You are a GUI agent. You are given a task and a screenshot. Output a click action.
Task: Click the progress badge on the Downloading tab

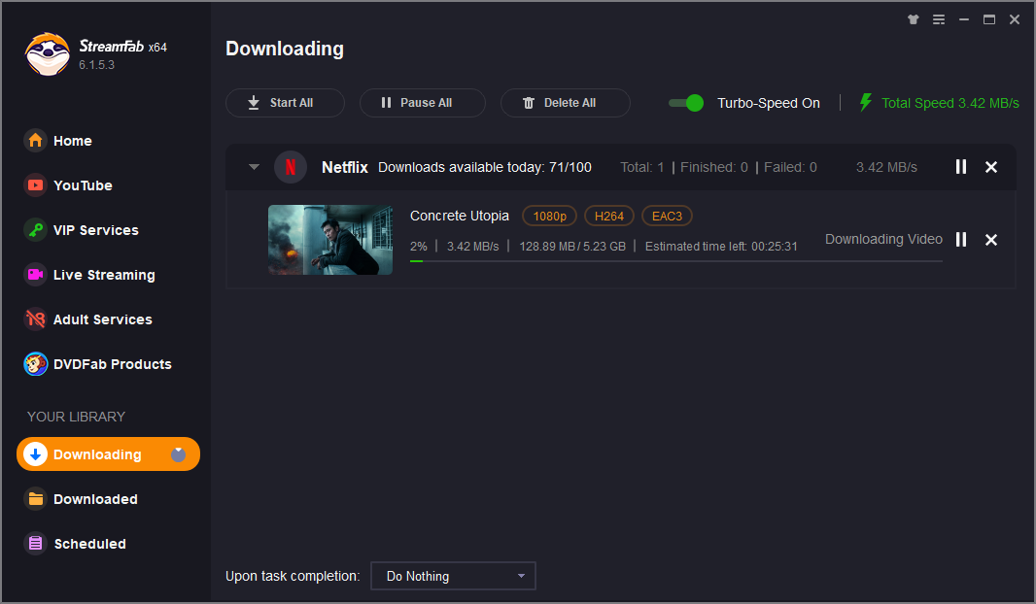pos(179,454)
